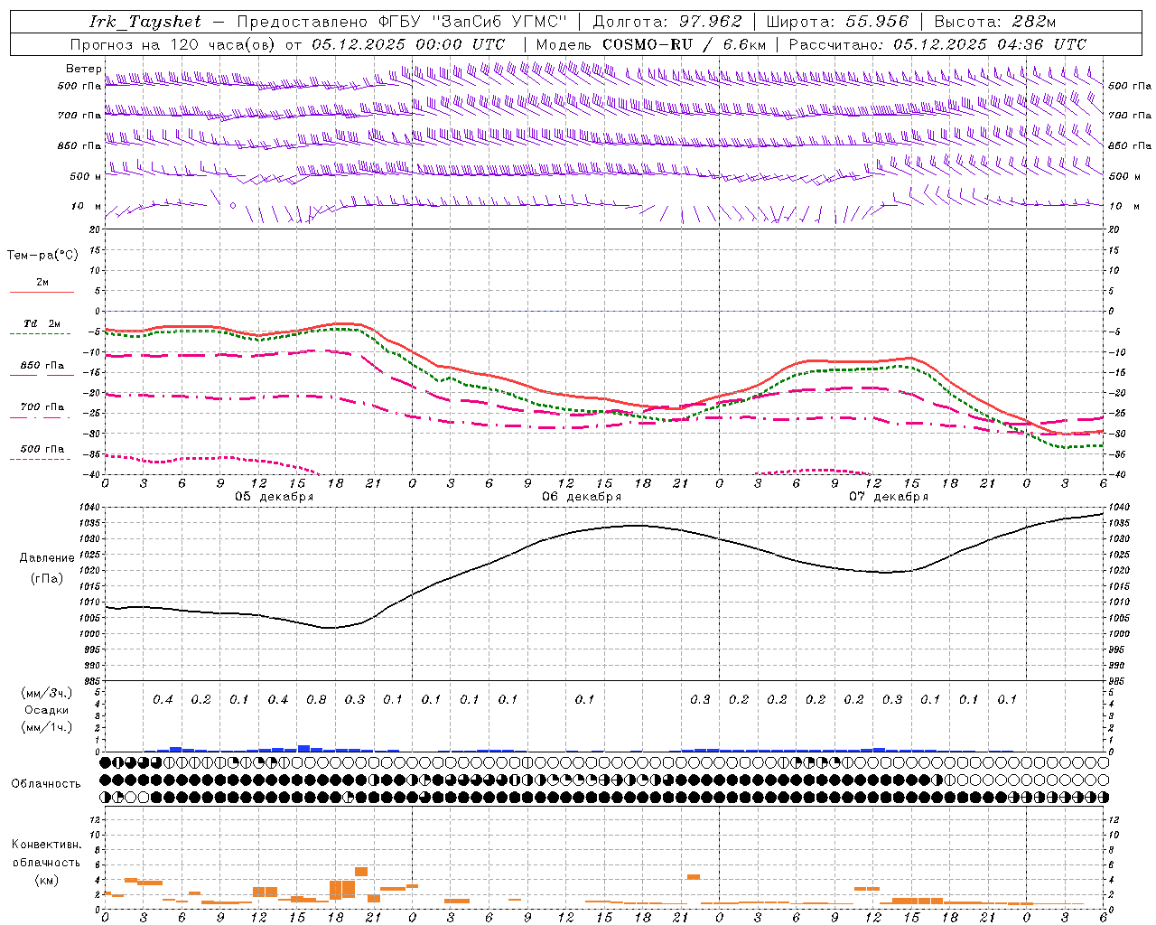Click the "500 м" wind level label on left
Viewport: 1156px width, 925px height.
pos(86,176)
